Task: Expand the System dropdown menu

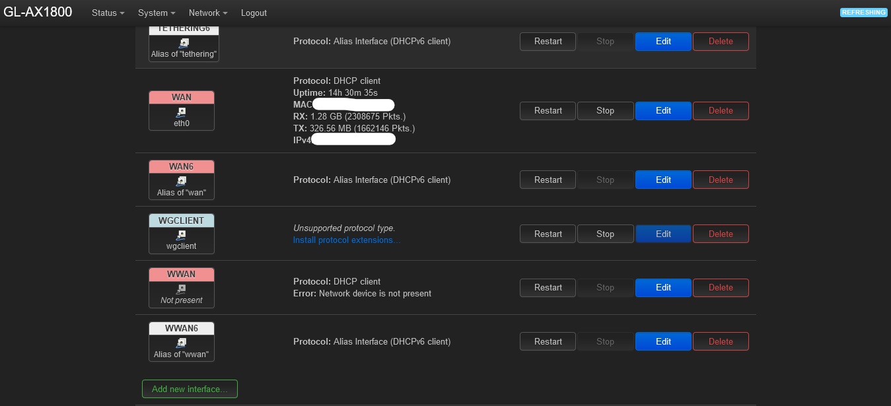Action: pos(157,13)
